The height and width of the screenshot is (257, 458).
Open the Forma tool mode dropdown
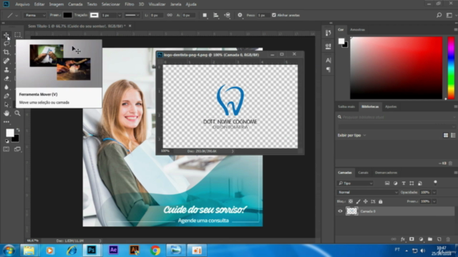pos(35,15)
